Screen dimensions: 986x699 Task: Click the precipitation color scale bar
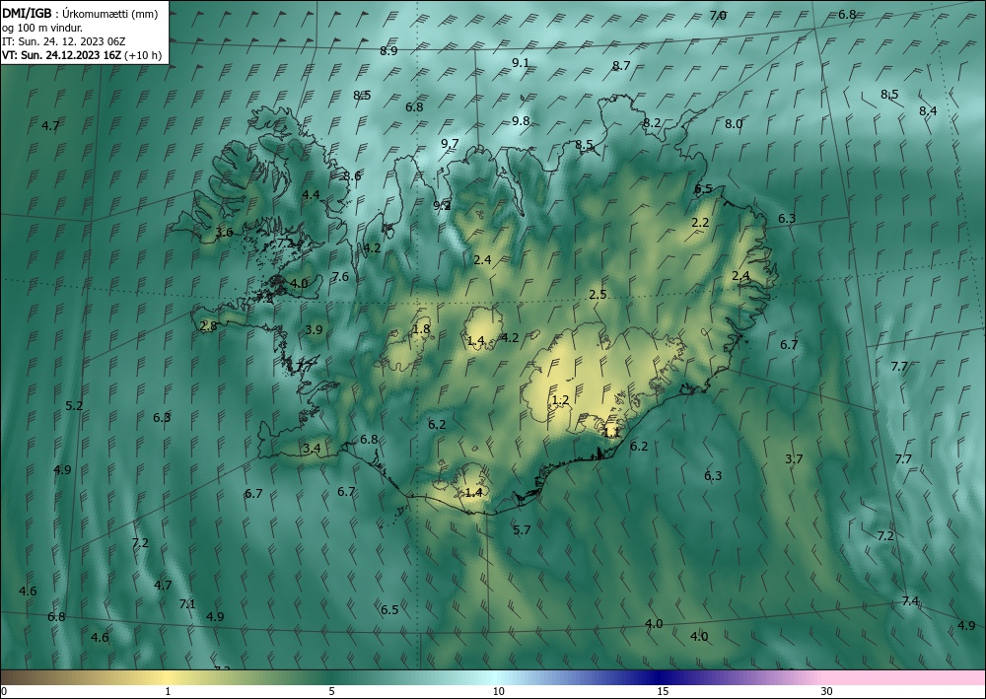point(493,677)
